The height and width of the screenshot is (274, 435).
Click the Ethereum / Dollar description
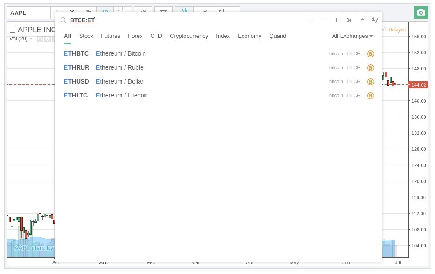pyautogui.click(x=120, y=81)
